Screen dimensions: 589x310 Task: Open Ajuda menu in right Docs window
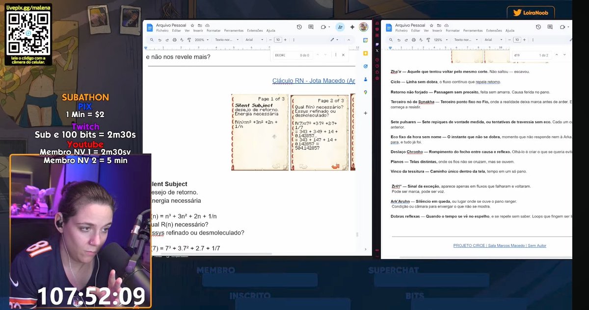(x=509, y=30)
